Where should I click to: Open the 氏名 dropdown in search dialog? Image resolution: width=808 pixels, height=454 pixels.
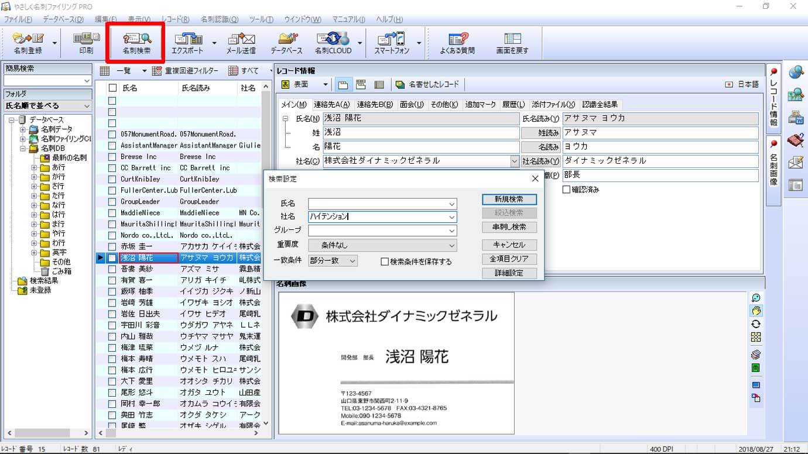point(451,204)
